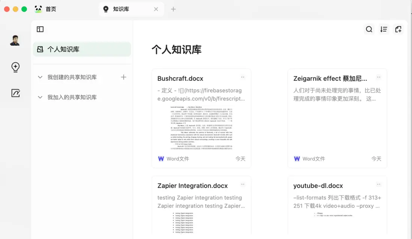Expand 我创建的共享知识库 chevron

tap(40, 77)
